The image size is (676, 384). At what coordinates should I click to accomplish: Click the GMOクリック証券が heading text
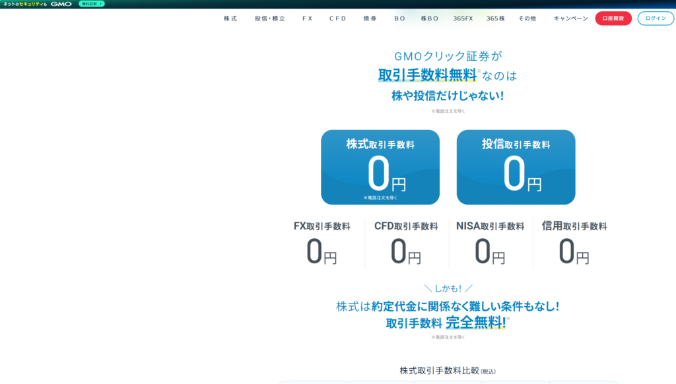coord(448,56)
